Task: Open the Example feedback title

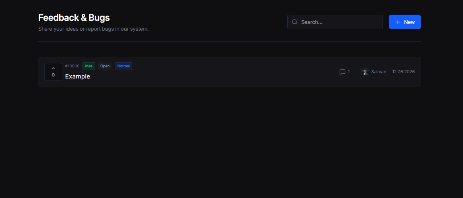Action: (x=78, y=76)
